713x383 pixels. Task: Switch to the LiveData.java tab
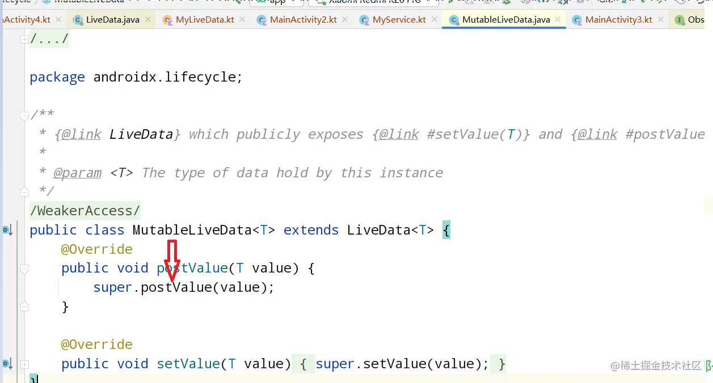tap(112, 20)
